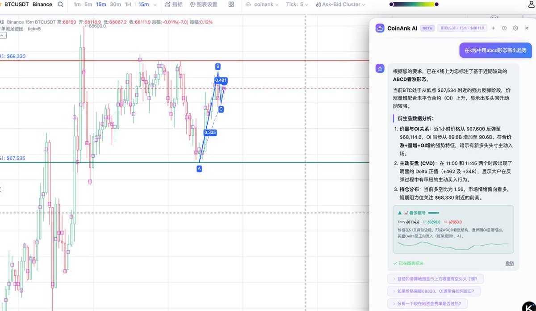Viewport: 536px width, 311px height.
Task: Select suggestion about 清算地图 空头头寸簇
Action: 435,279
